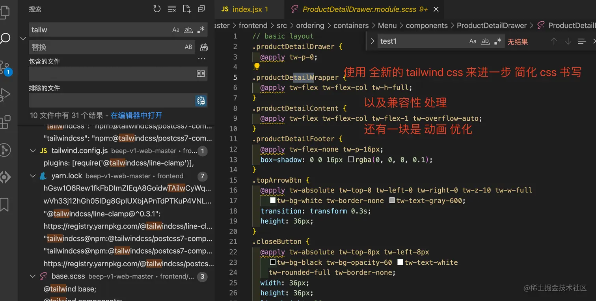Image resolution: width=596 pixels, height=301 pixels.
Task: Close the ProductDetailDrawer.module.scss tab
Action: coord(436,9)
